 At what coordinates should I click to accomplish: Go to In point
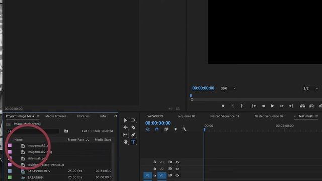pyautogui.click(x=254, y=106)
